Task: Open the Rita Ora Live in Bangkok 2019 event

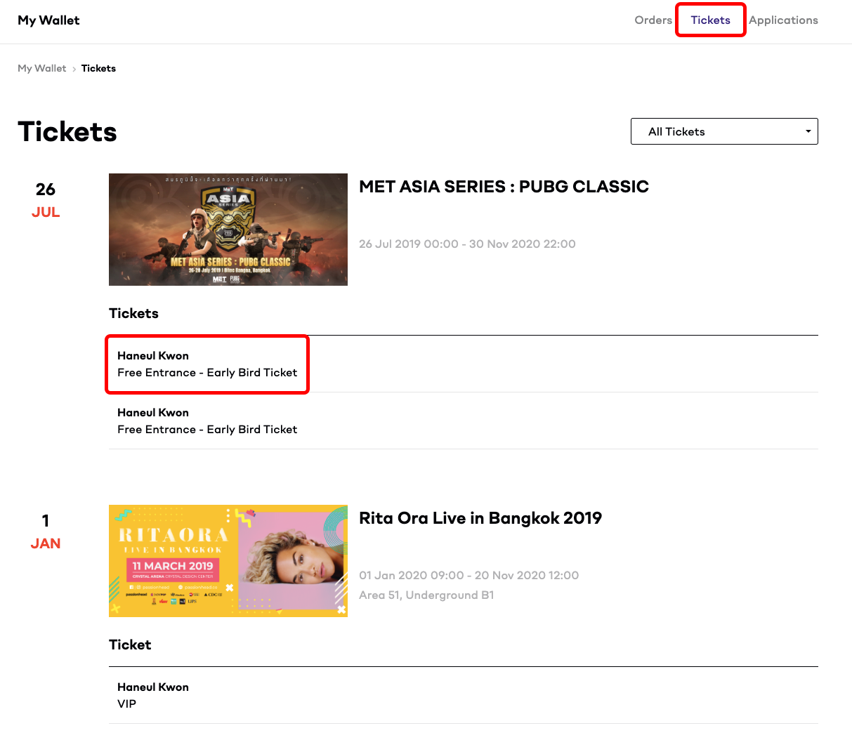Action: tap(480, 518)
